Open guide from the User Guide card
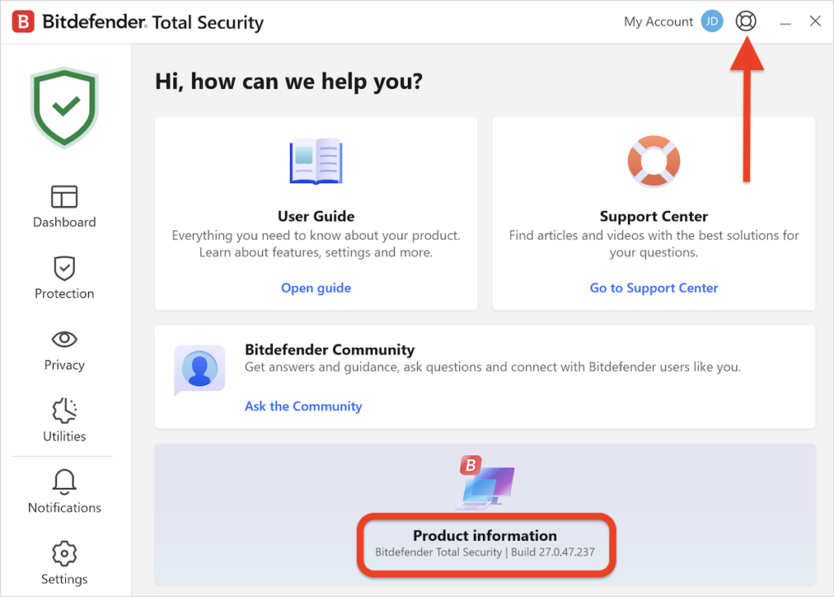Screen dimensions: 834x597 316,288
